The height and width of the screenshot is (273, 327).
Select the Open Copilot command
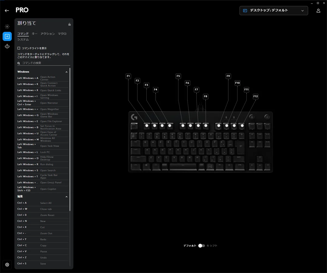43,189
